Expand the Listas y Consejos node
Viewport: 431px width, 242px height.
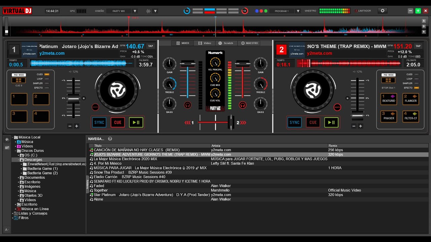[x=13, y=213]
